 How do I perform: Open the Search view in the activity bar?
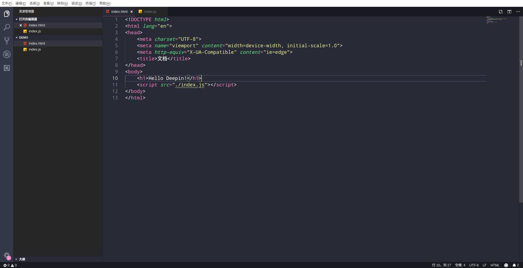pyautogui.click(x=7, y=27)
